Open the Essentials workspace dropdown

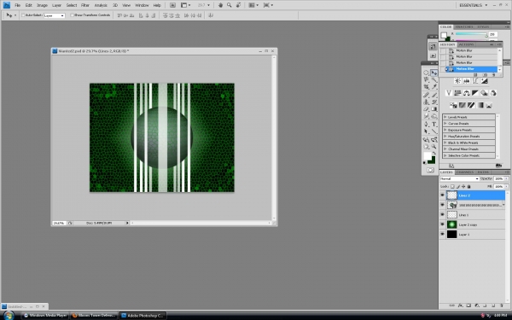[473, 5]
